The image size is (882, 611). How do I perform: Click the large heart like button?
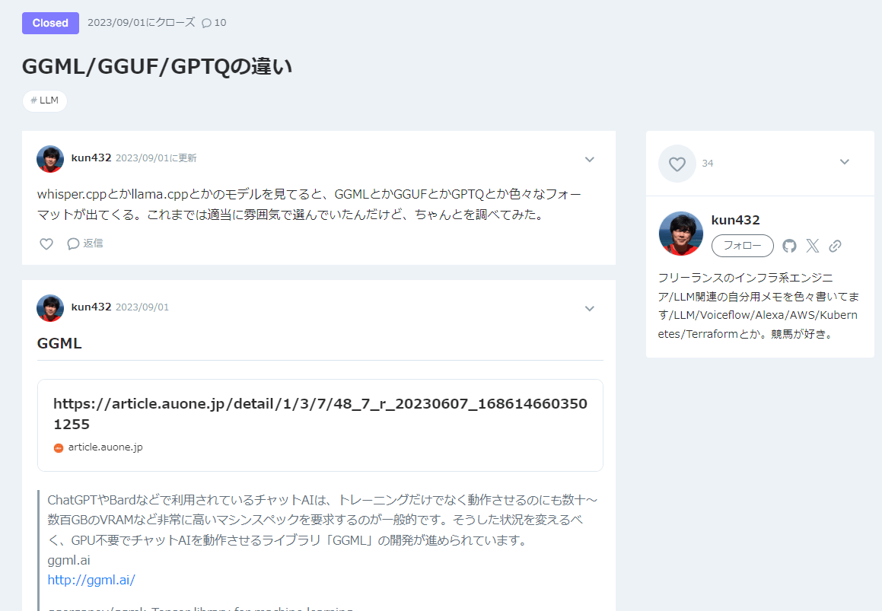pos(677,164)
